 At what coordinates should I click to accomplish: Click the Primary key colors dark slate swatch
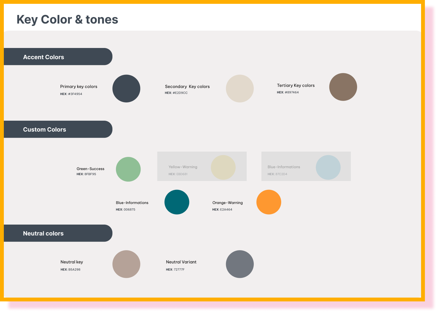(x=126, y=89)
